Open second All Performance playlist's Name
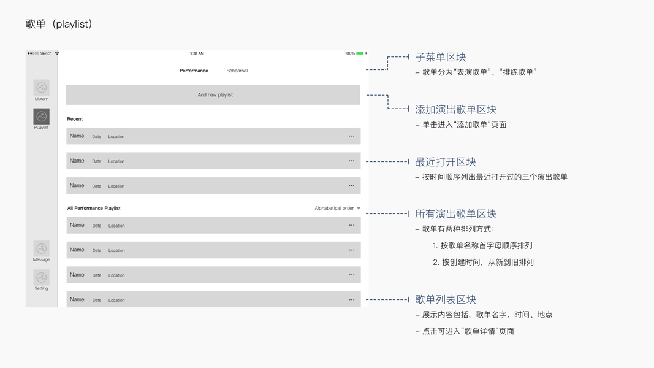Viewport: 654px width, 368px height. 77,250
